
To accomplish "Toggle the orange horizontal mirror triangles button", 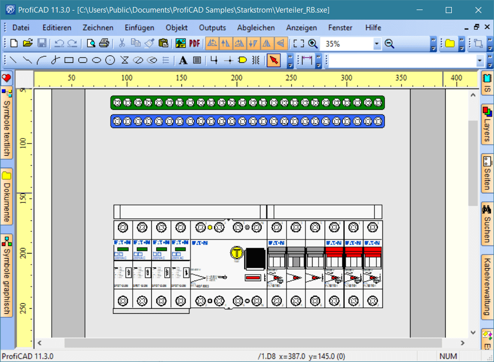I will pyautogui.click(x=267, y=43).
